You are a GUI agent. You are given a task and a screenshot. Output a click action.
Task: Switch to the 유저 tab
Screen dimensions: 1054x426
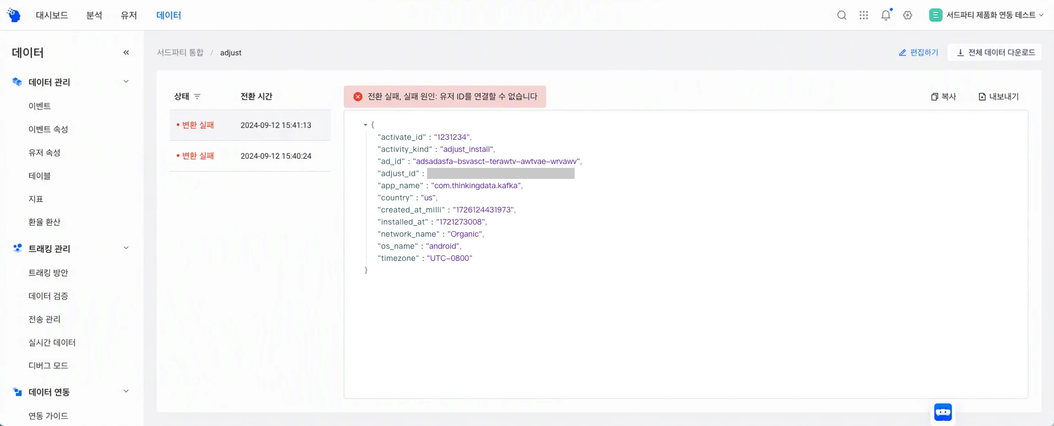pos(129,15)
